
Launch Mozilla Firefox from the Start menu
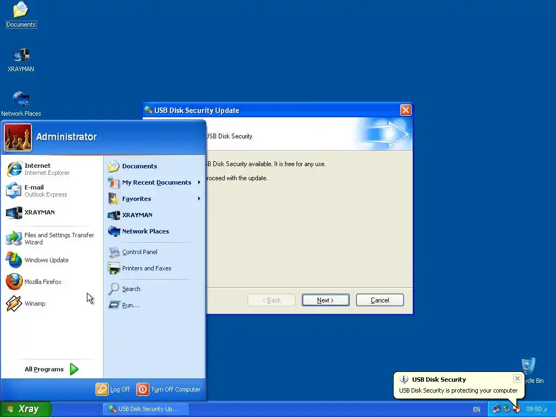(52, 282)
